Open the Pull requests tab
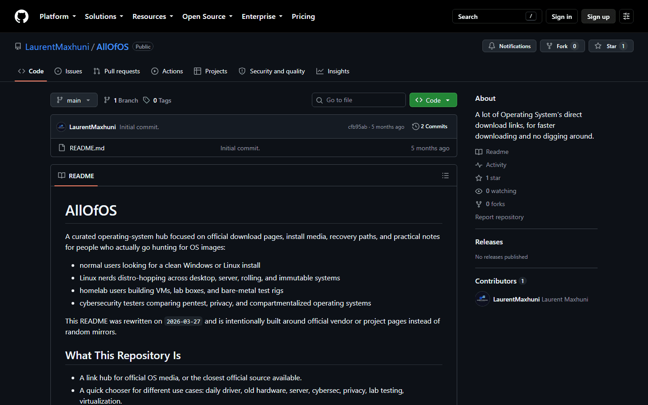Image resolution: width=648 pixels, height=405 pixels. 117,71
